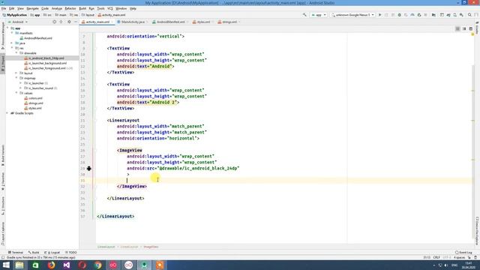The image size is (480, 270).
Task: Collapse the drawable folder node
Action: click(x=16, y=53)
